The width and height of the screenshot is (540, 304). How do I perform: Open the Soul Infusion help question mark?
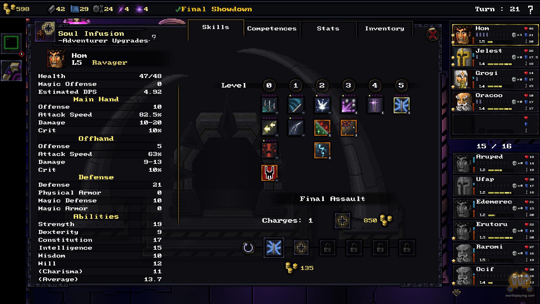point(154,37)
